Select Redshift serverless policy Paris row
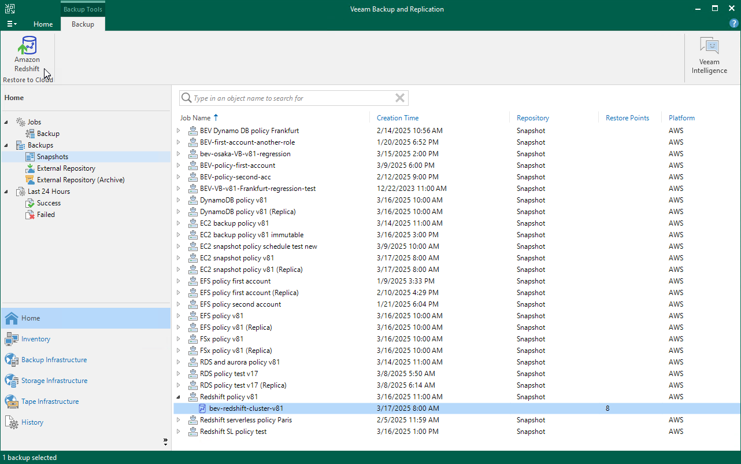The image size is (741, 464). click(x=457, y=420)
